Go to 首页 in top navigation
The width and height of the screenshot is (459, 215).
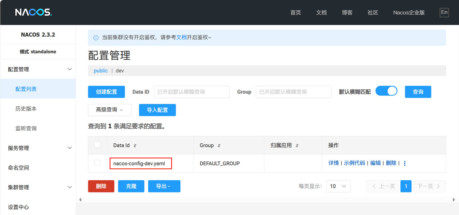pyautogui.click(x=295, y=13)
